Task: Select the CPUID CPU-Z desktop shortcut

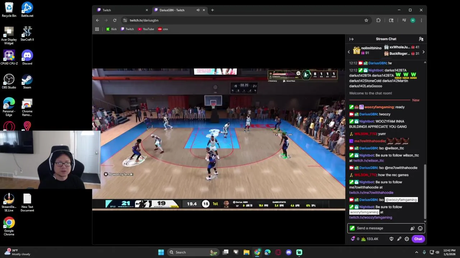Action: click(x=9, y=57)
